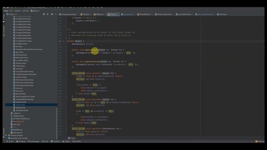Screen dimensions: 267x150
Task: Select Support.sharp in project tree
Action: coord(20,102)
